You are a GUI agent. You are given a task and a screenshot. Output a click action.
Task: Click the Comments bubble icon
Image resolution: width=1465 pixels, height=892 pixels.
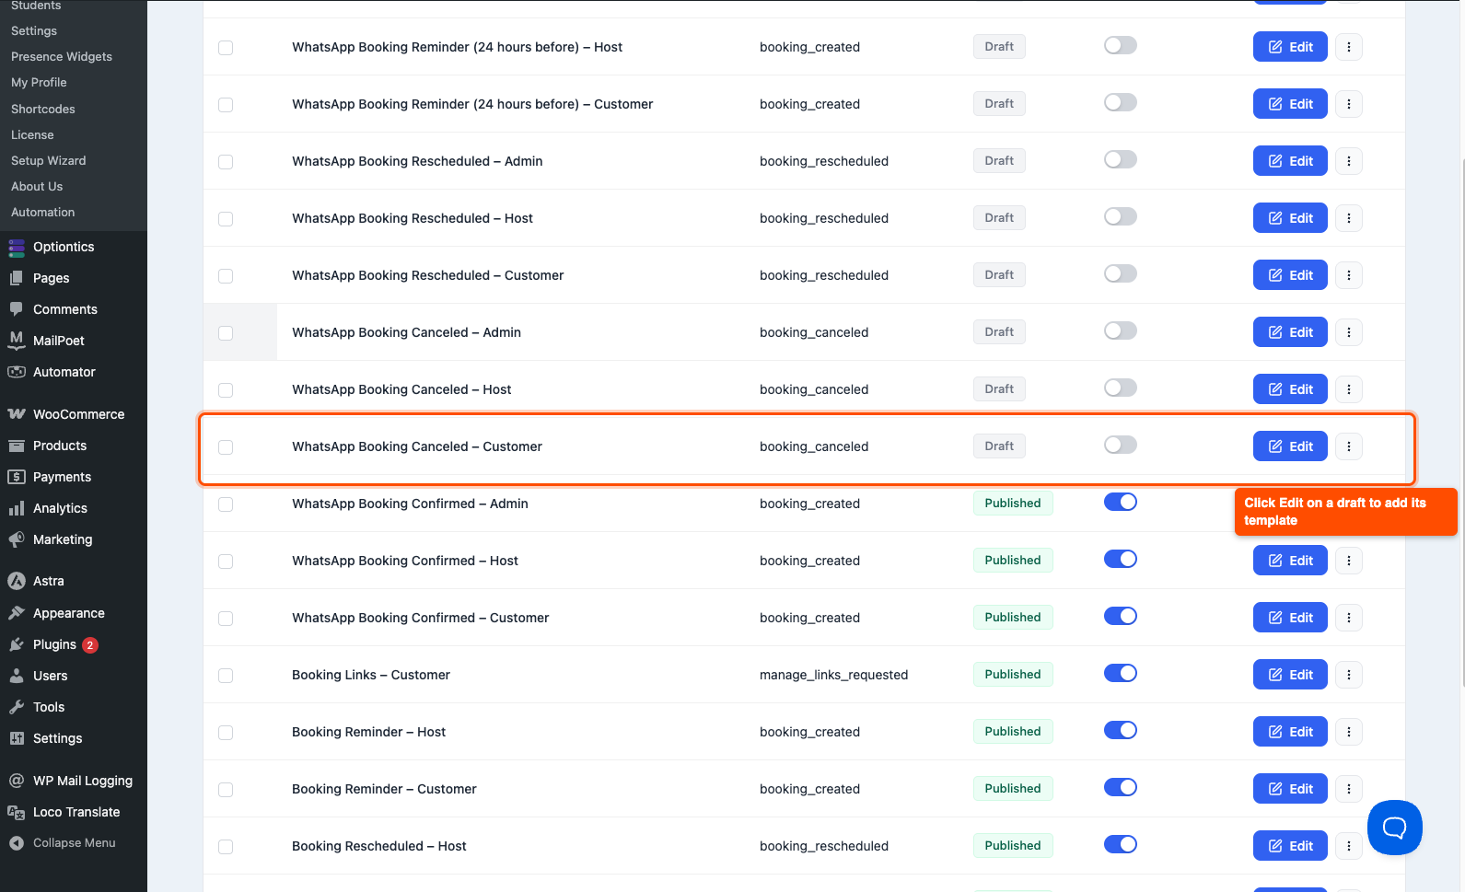(x=17, y=309)
